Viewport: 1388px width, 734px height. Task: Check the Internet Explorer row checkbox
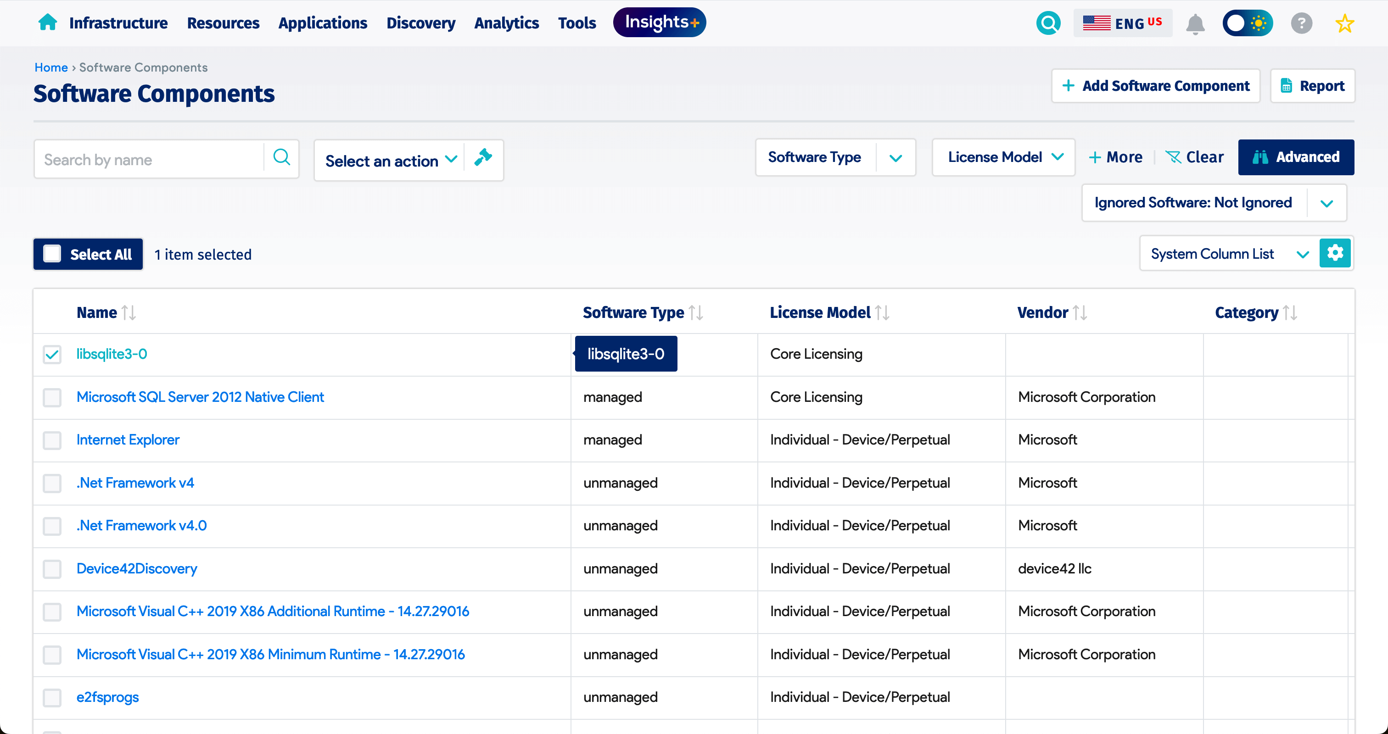(x=52, y=440)
